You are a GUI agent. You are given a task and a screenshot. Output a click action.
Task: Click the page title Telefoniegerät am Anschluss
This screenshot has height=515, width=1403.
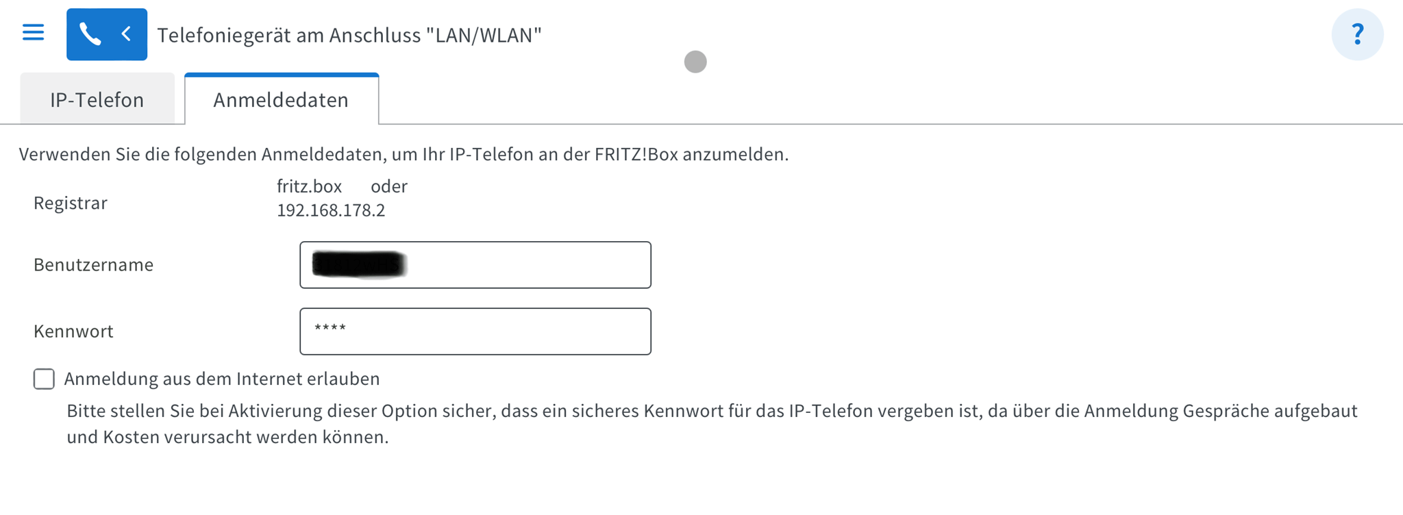click(x=349, y=35)
